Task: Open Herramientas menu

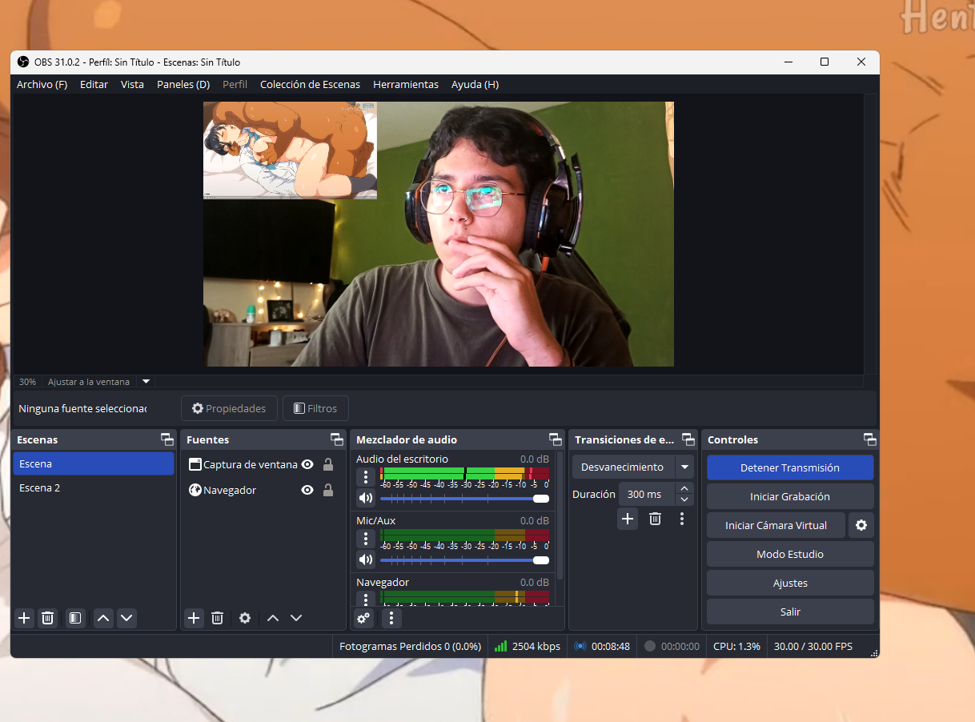Action: click(x=406, y=84)
